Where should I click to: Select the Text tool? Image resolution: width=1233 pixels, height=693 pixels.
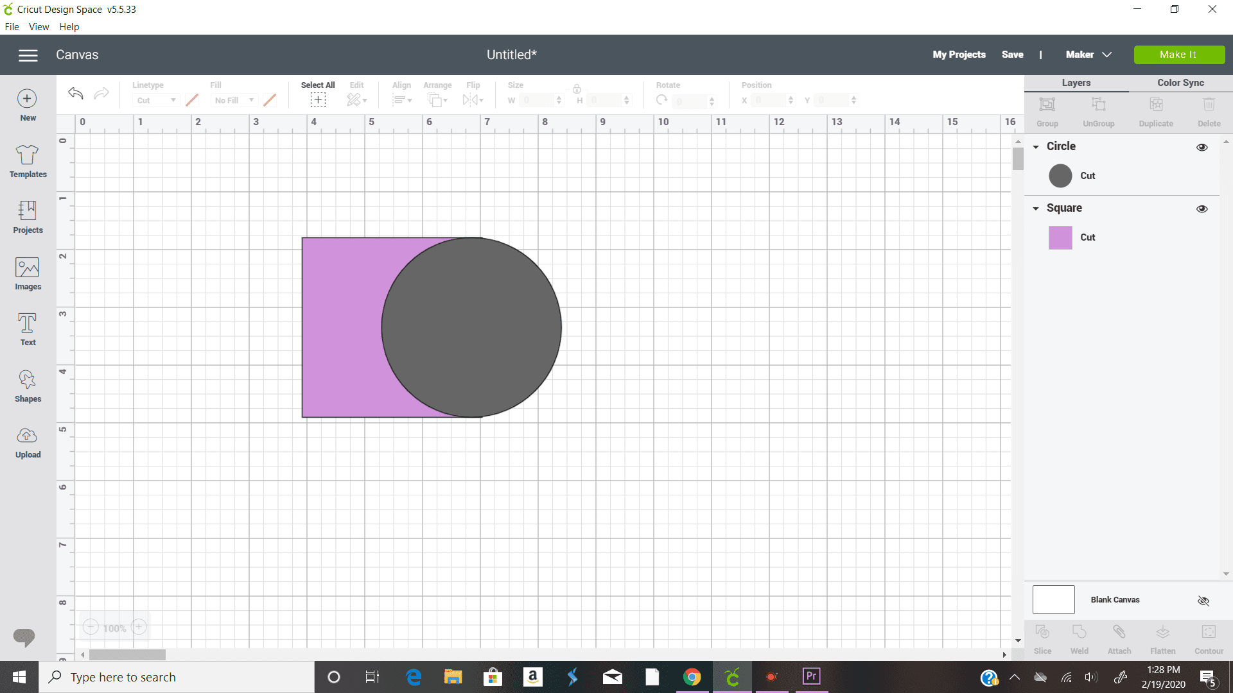click(x=28, y=329)
